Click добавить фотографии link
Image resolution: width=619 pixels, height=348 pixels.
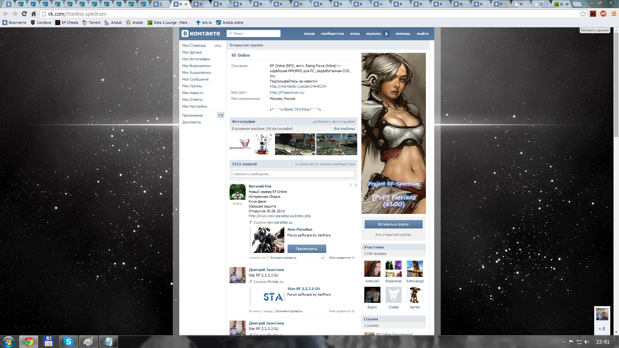[x=334, y=121]
